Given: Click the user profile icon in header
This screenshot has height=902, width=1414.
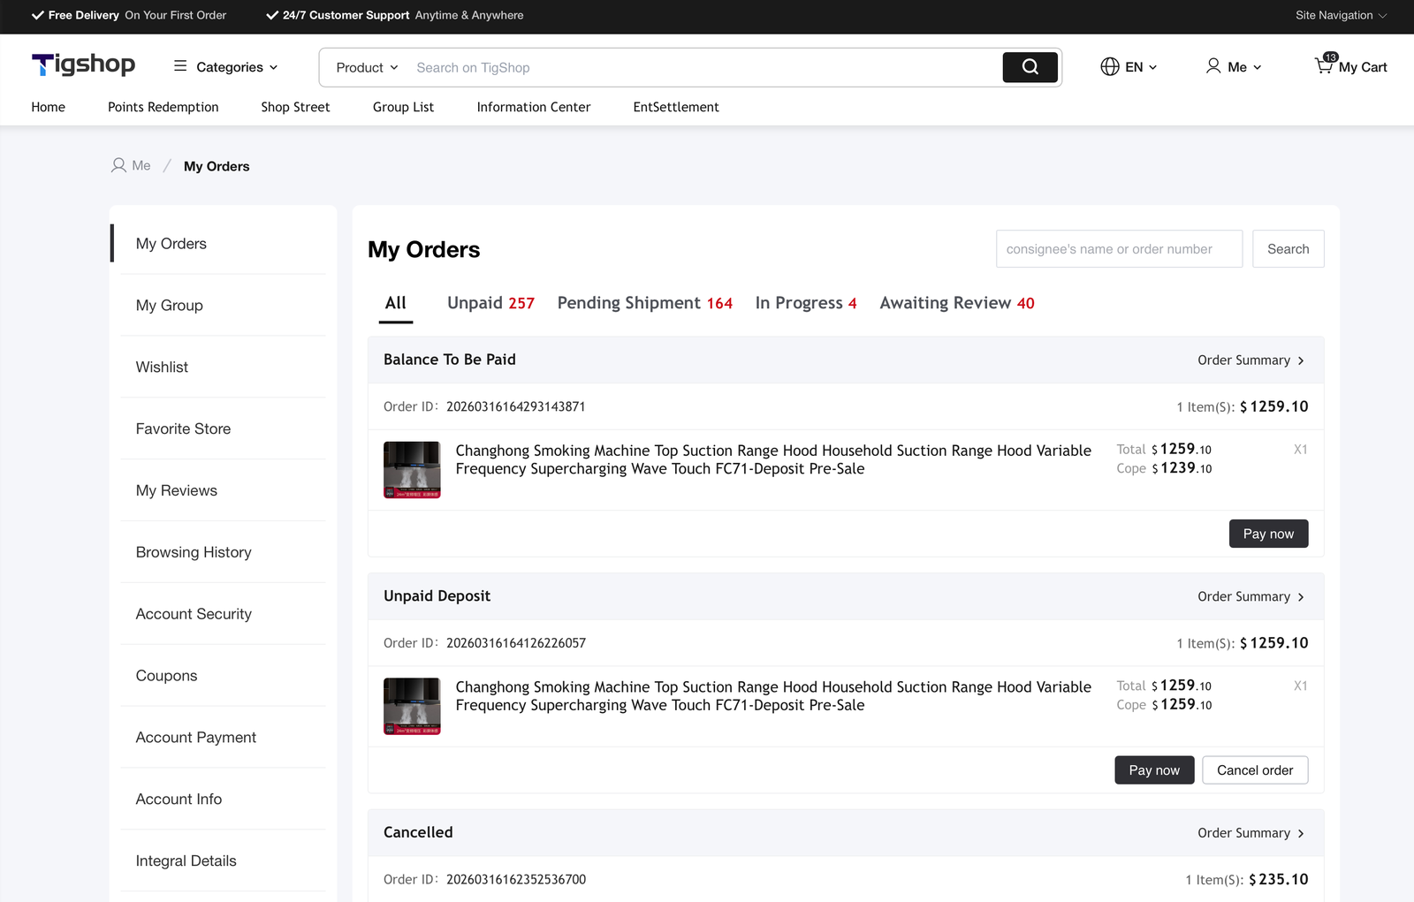Looking at the screenshot, I should (1213, 67).
